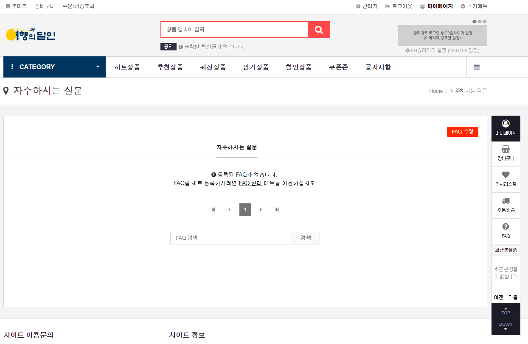
Task: Select the second slider pagination dot
Action: (480, 22)
